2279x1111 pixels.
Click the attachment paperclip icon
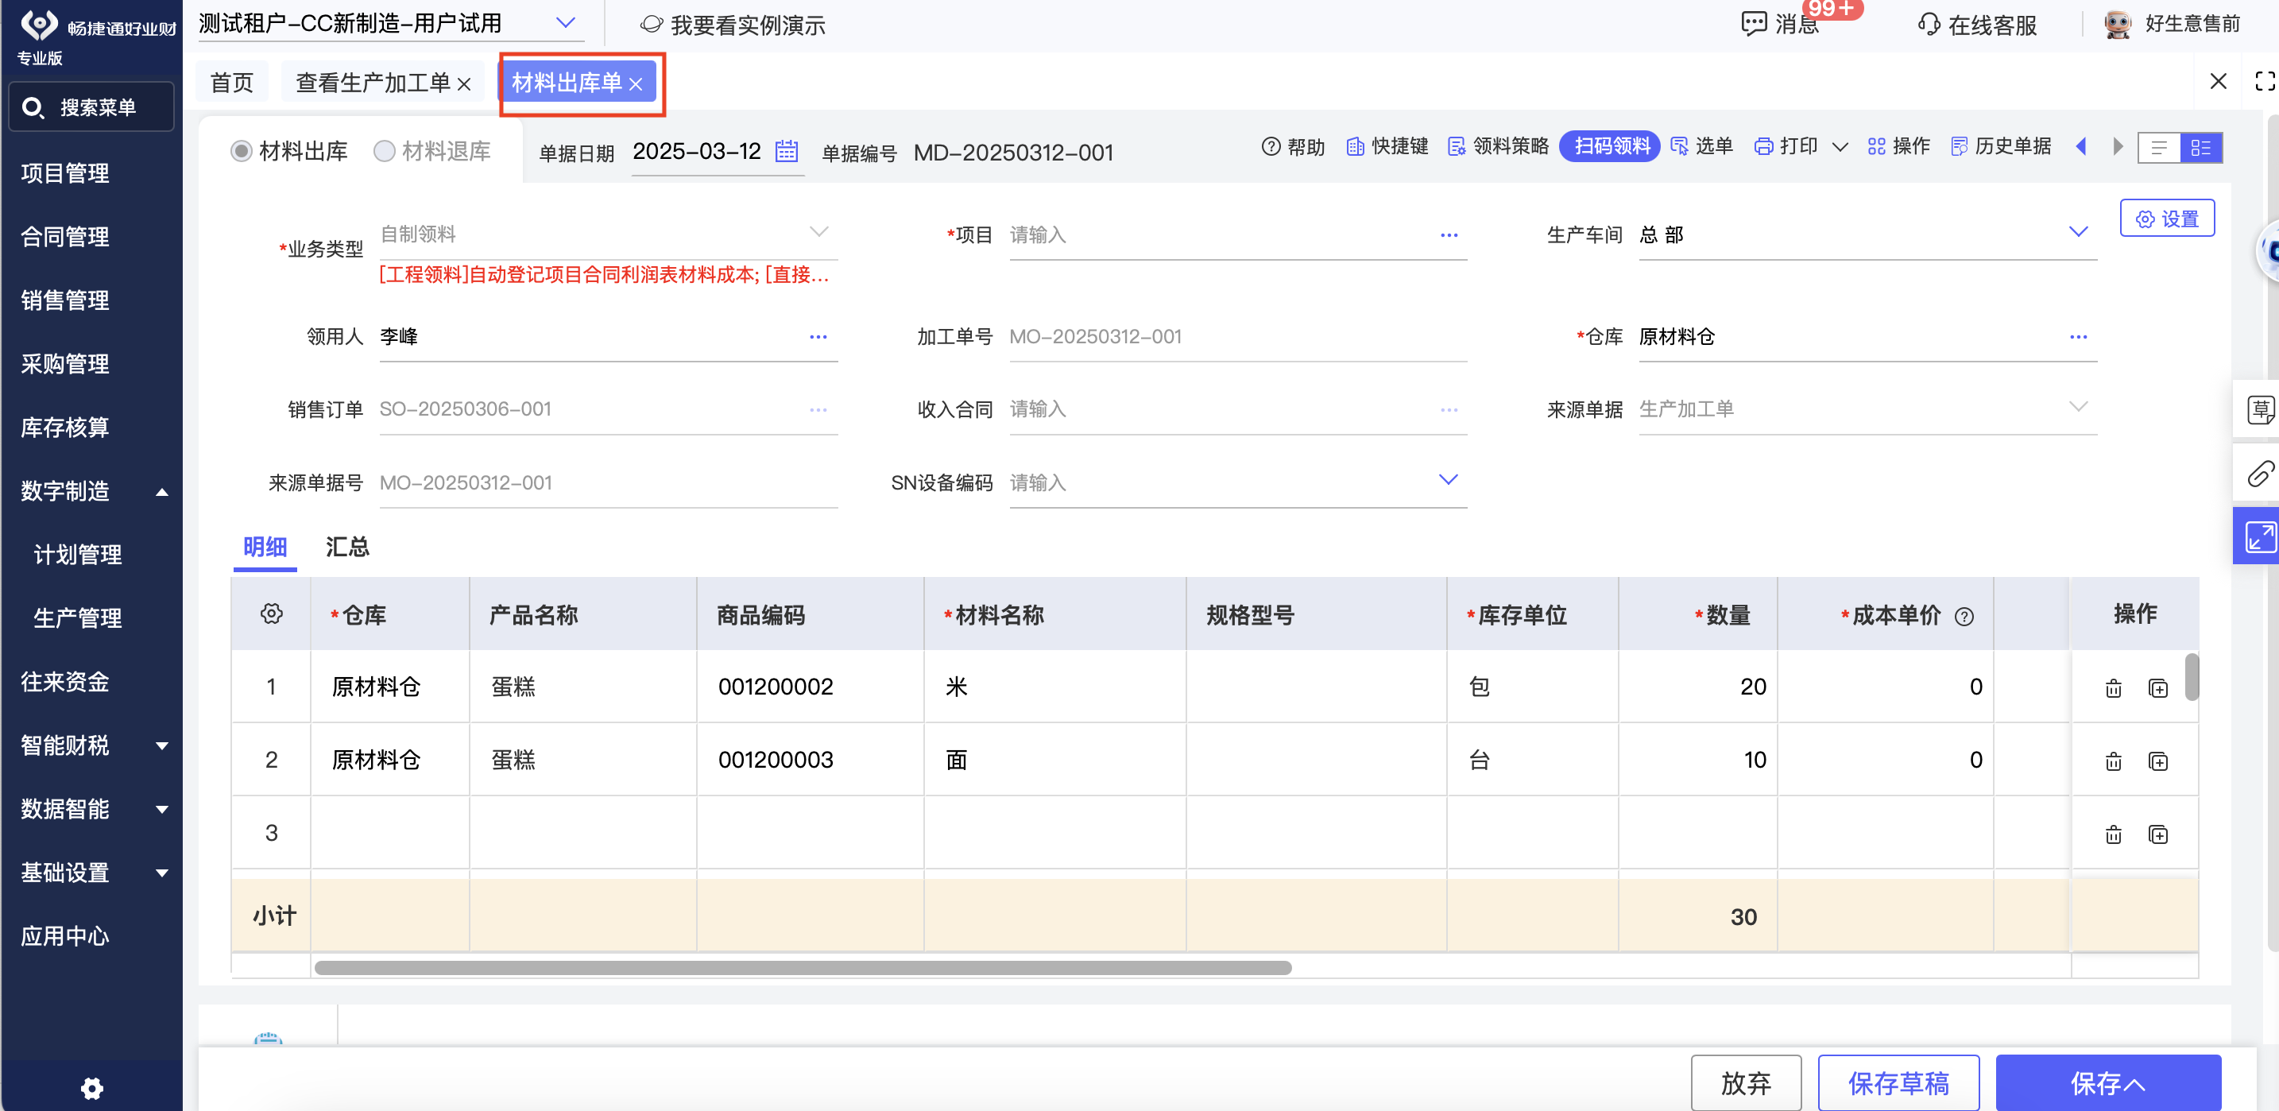[2261, 473]
